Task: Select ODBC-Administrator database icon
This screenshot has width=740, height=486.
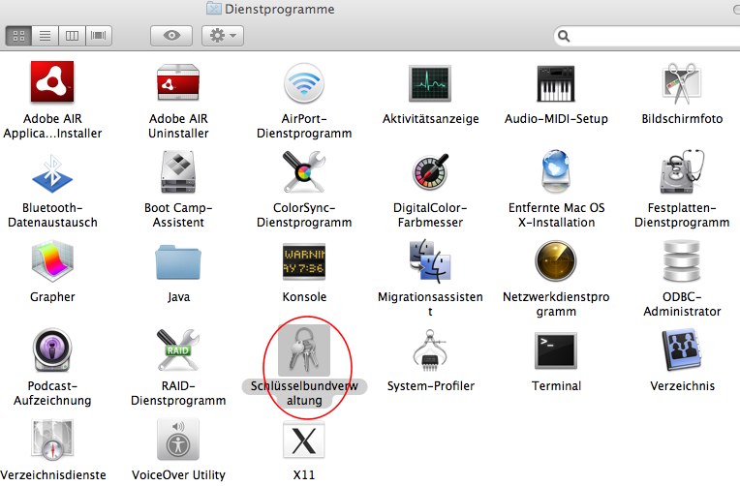Action: tap(682, 261)
